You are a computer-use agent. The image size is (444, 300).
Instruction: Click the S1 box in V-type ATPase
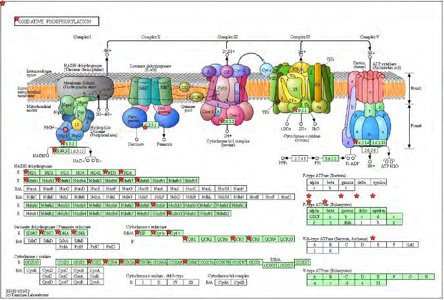(378, 283)
